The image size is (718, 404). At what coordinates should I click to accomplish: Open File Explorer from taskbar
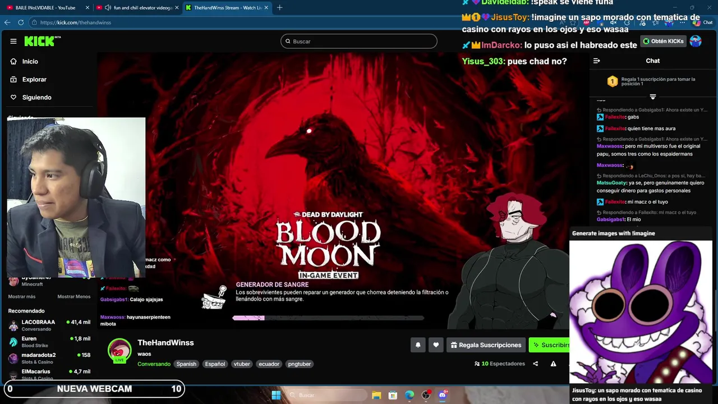[x=376, y=395]
